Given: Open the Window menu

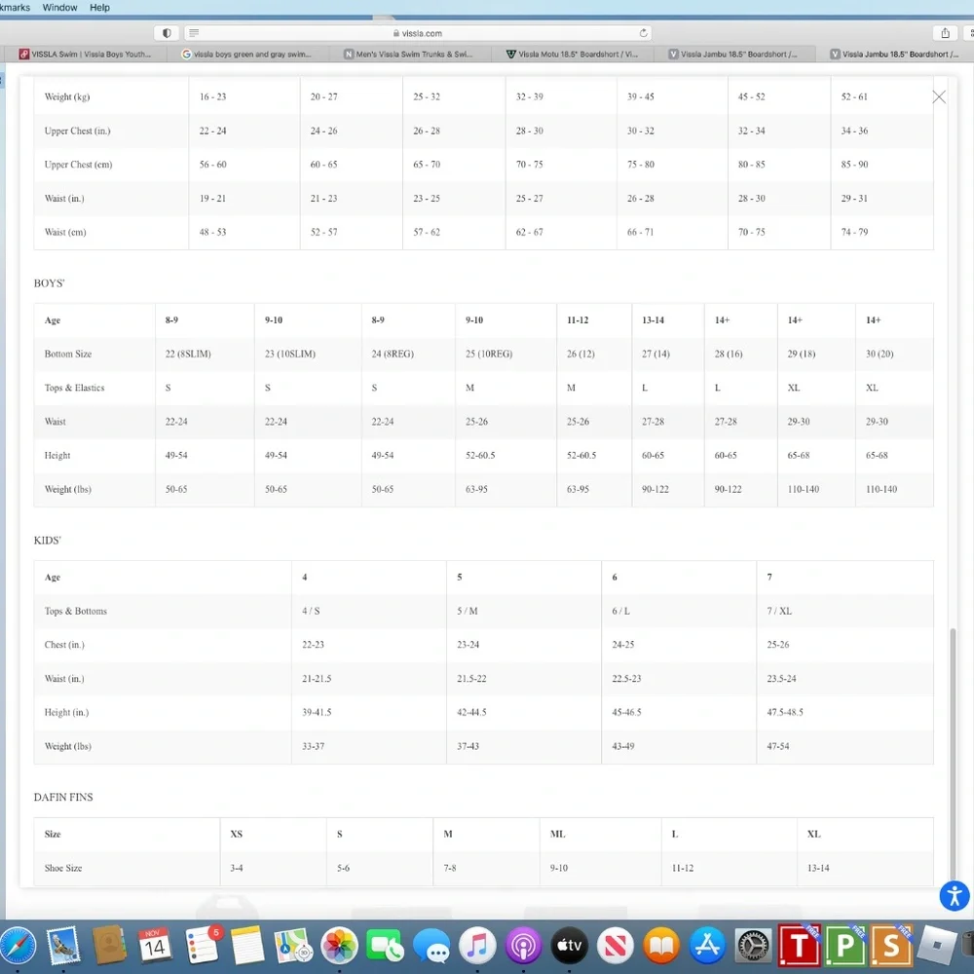Looking at the screenshot, I should (x=59, y=8).
